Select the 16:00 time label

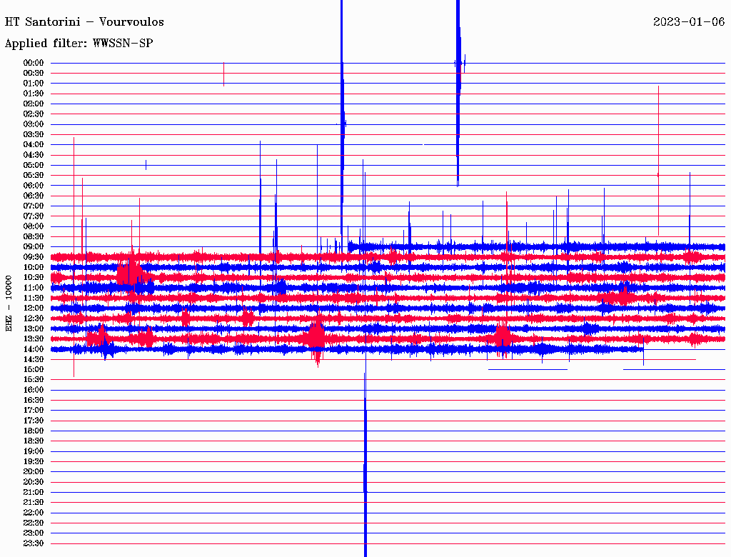click(33, 390)
